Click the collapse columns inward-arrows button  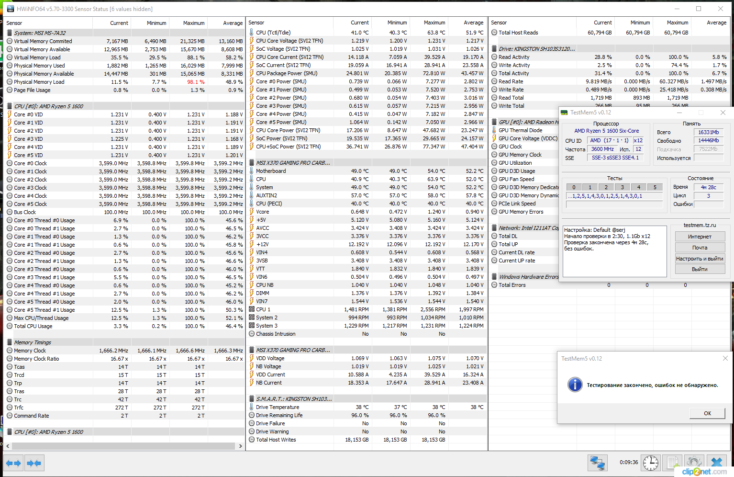pyautogui.click(x=34, y=463)
